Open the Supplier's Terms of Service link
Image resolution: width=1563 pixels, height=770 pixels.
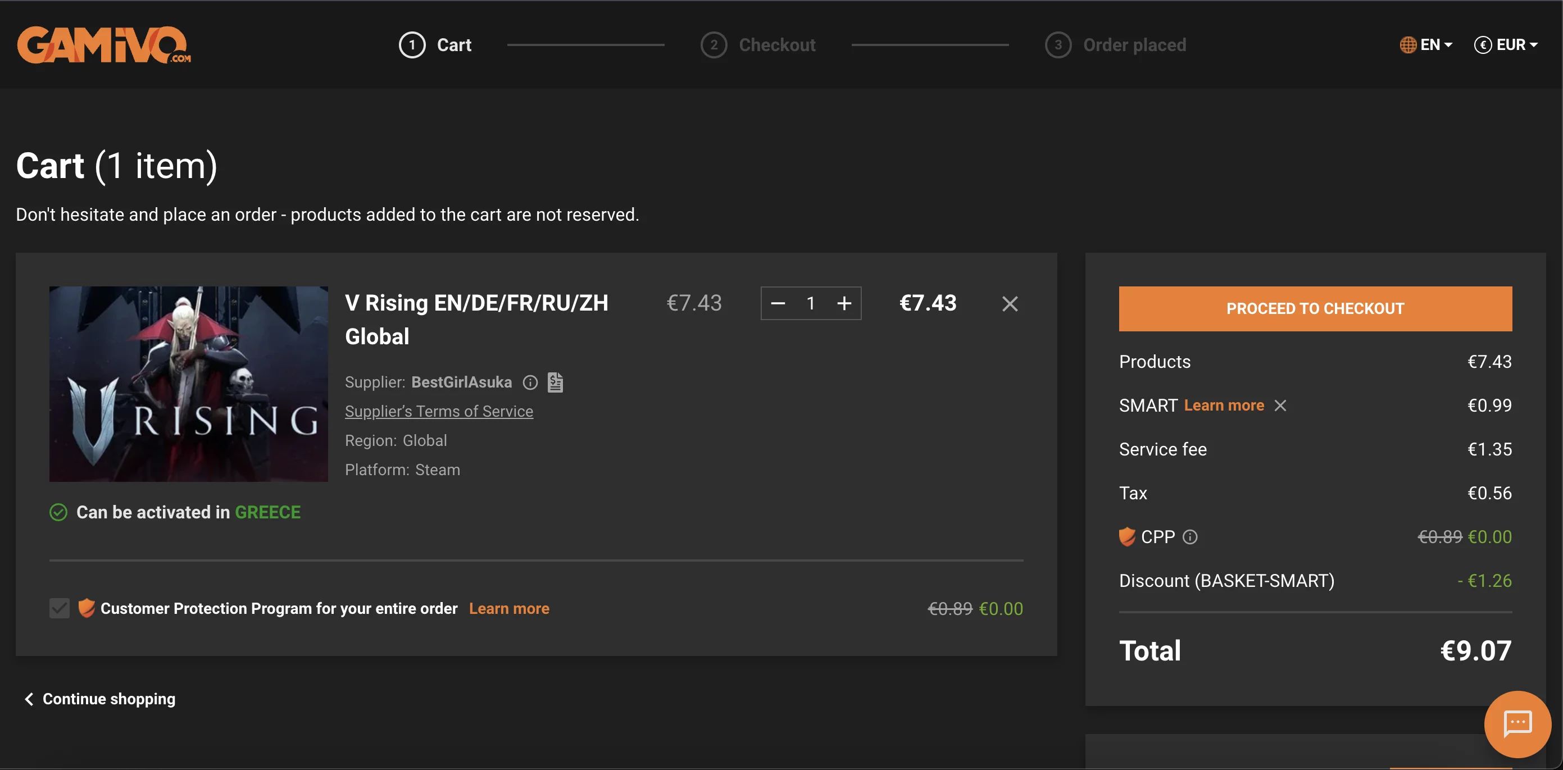coord(439,411)
